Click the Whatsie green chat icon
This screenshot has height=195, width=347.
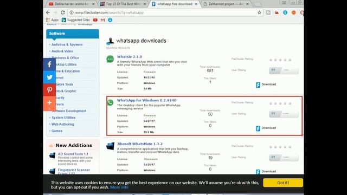pos(110,59)
